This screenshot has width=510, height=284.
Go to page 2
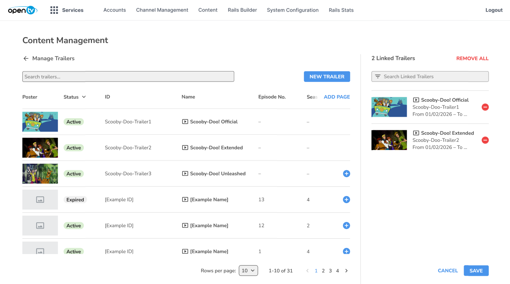(x=323, y=271)
